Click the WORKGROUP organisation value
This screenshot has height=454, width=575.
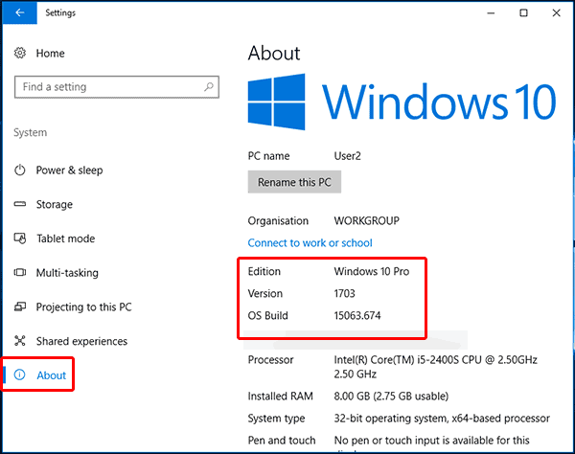366,221
